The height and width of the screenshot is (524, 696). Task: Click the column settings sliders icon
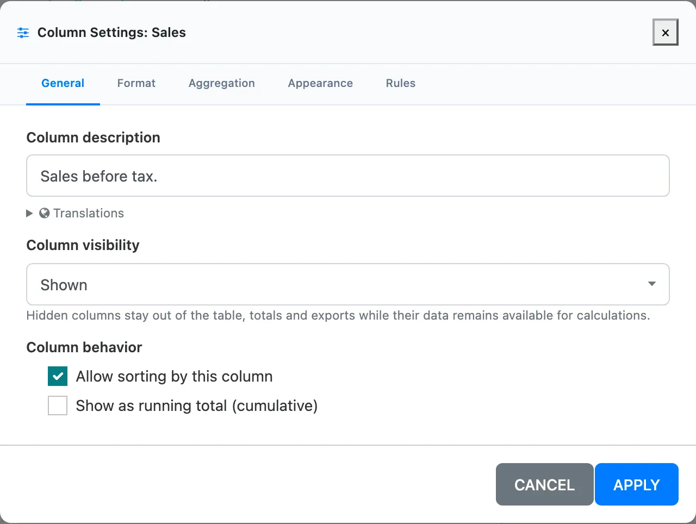tap(23, 33)
